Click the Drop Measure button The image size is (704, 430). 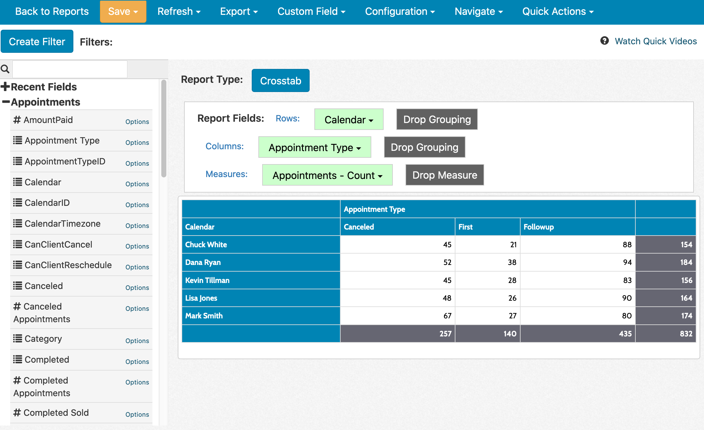click(444, 175)
